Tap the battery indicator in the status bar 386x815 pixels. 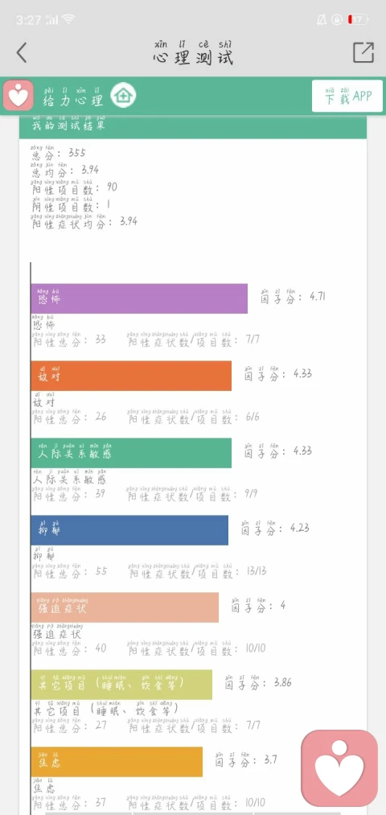(358, 20)
